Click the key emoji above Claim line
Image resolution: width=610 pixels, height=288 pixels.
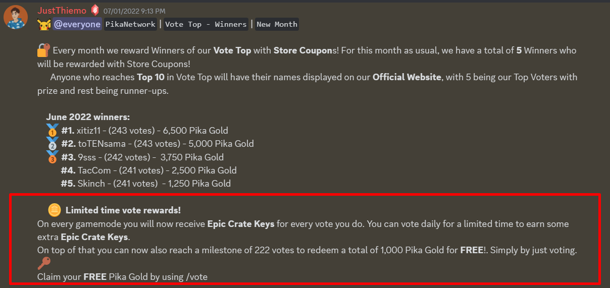click(44, 263)
